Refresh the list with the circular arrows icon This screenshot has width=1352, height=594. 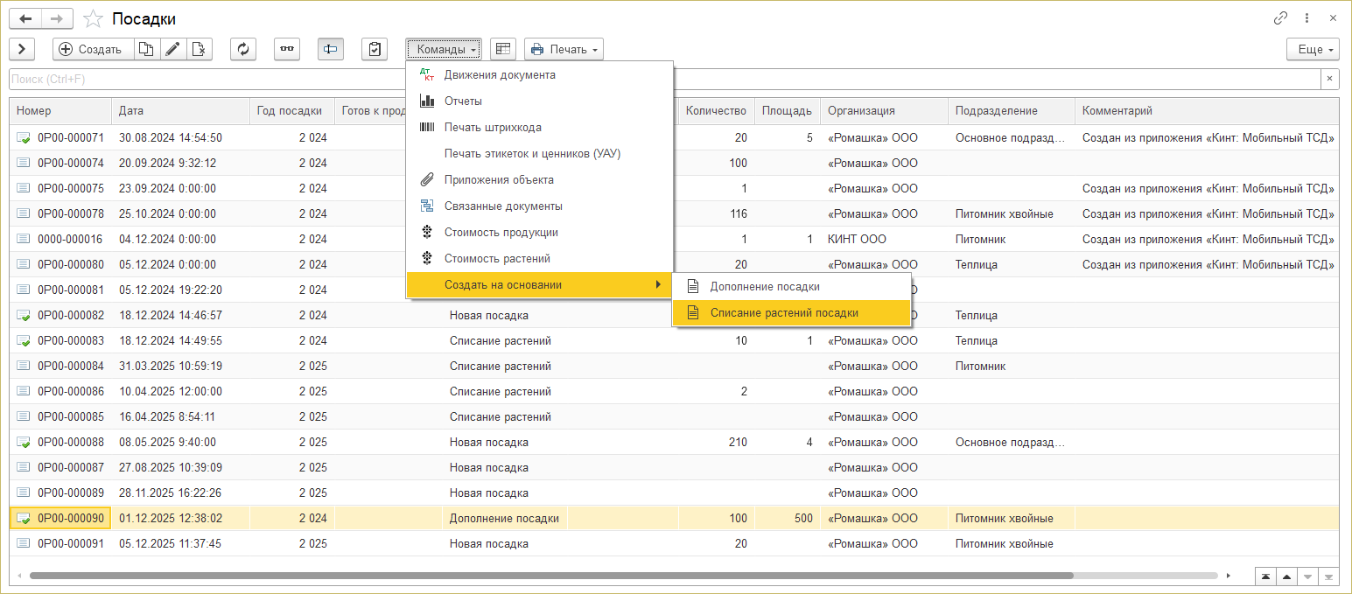[243, 49]
